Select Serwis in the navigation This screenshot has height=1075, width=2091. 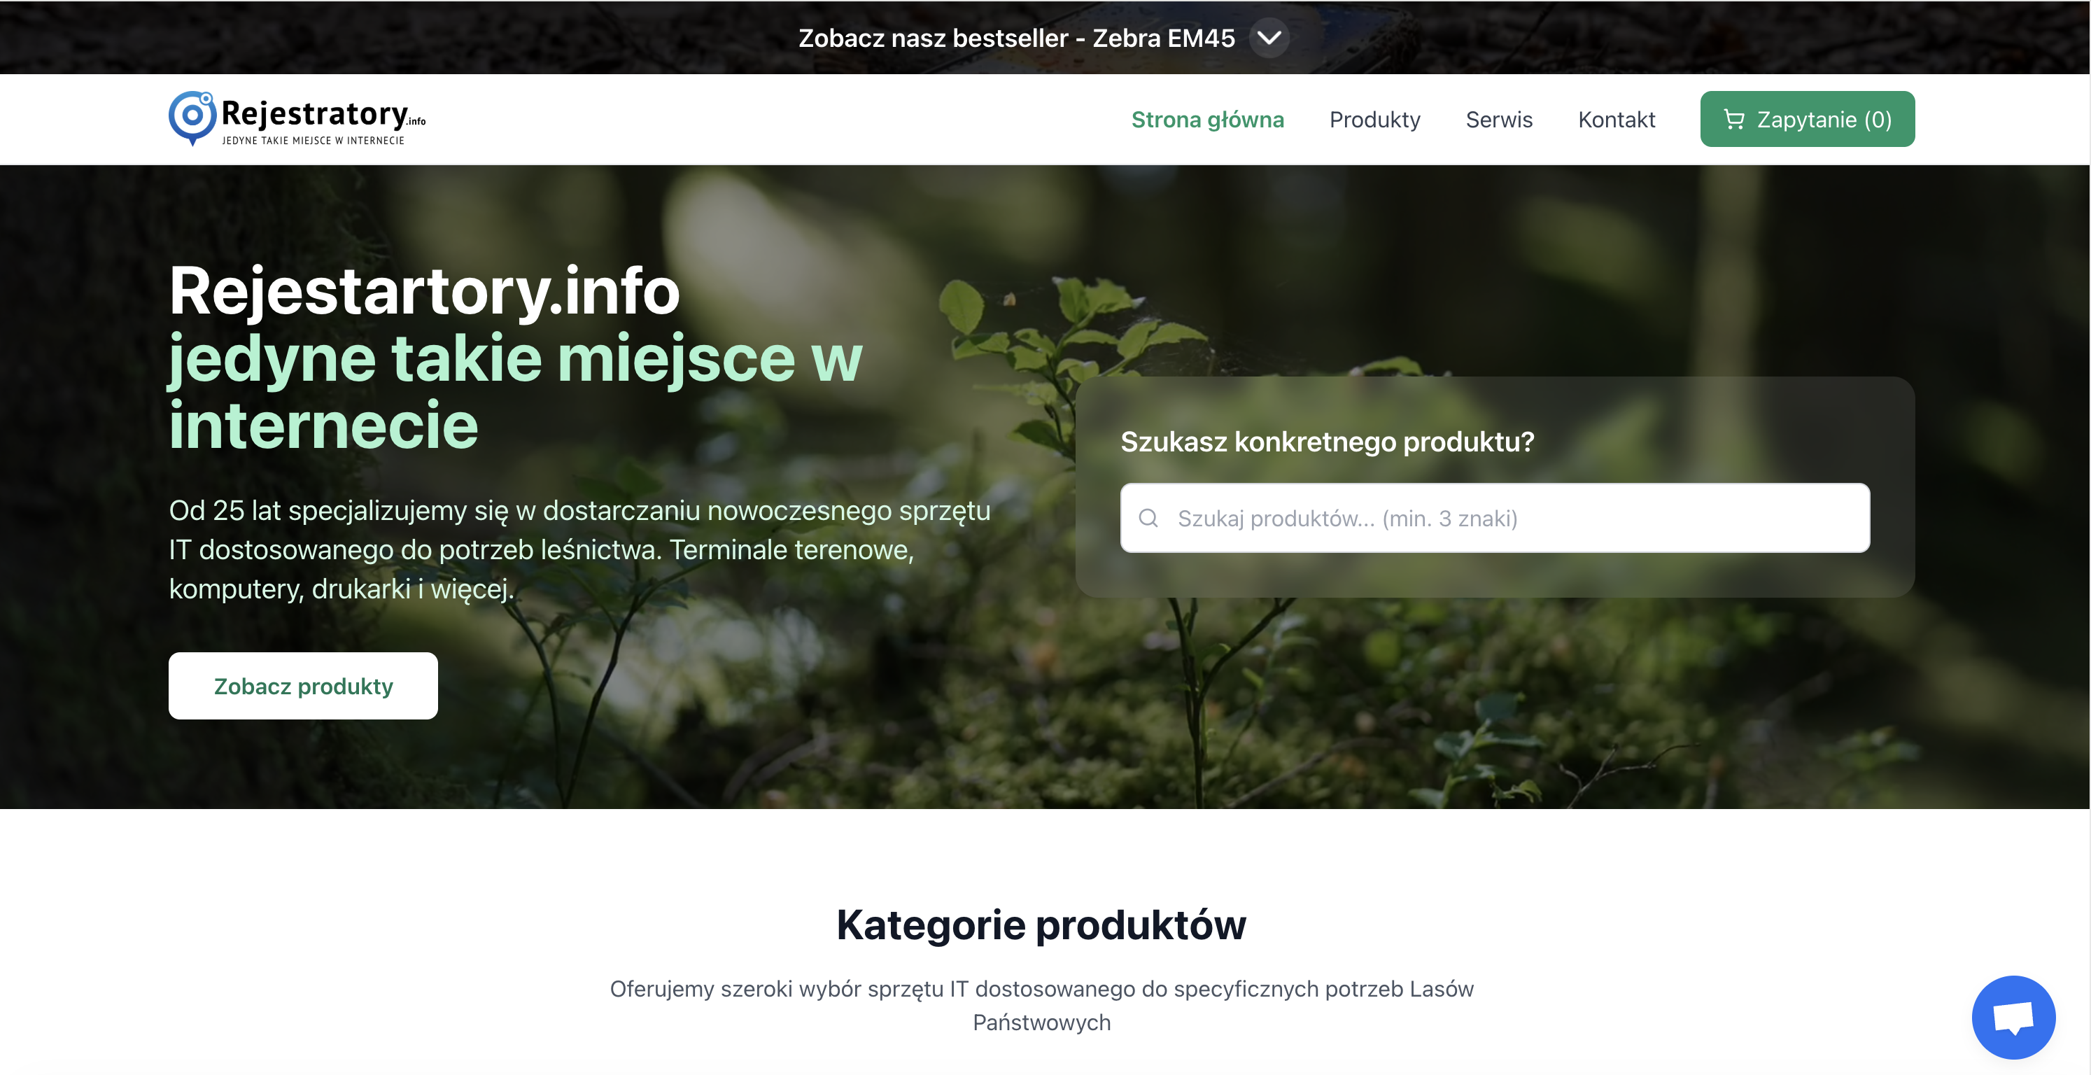pyautogui.click(x=1498, y=120)
